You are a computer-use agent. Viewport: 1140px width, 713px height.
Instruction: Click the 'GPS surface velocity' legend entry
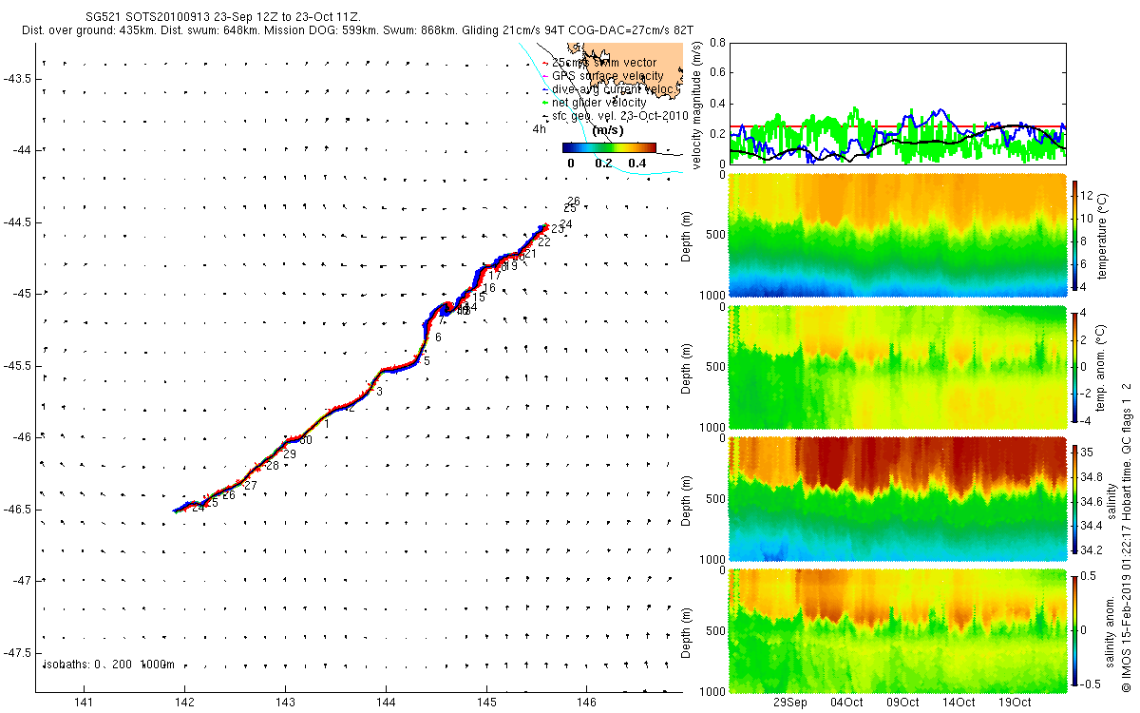(x=608, y=76)
